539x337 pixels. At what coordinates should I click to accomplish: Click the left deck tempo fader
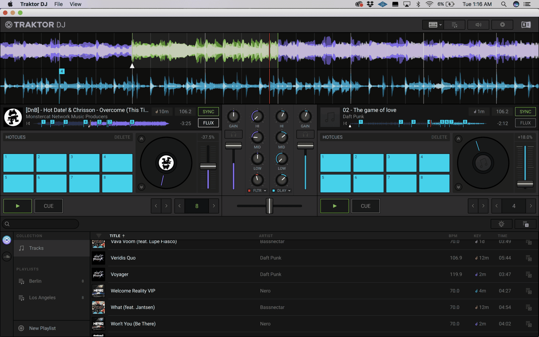coord(208,166)
